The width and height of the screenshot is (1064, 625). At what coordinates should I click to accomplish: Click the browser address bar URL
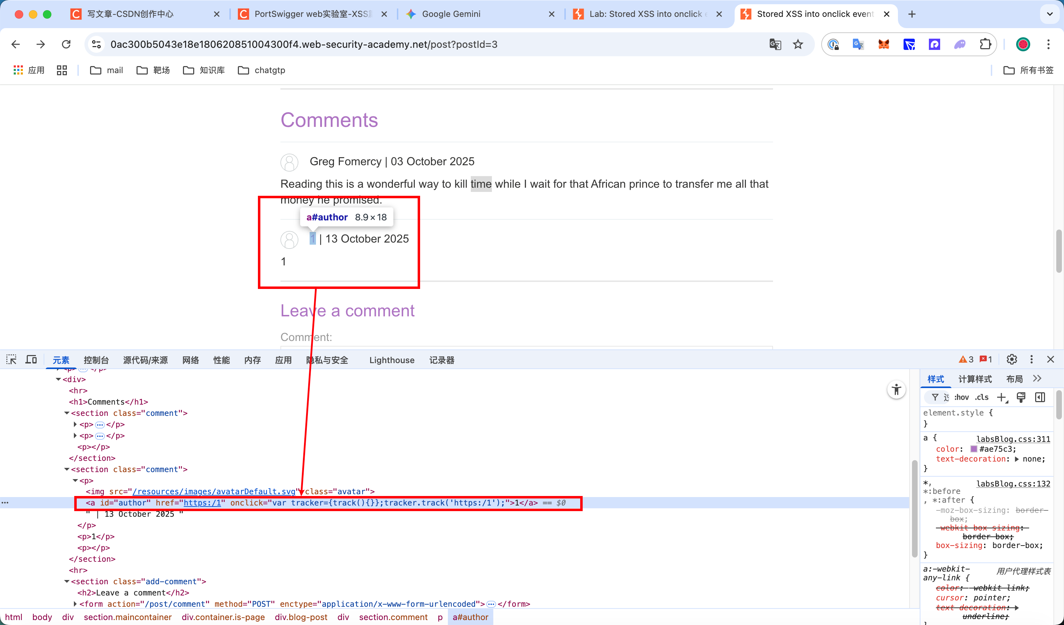tap(304, 44)
